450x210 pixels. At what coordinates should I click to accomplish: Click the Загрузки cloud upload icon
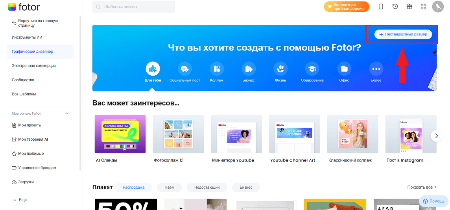point(14,182)
